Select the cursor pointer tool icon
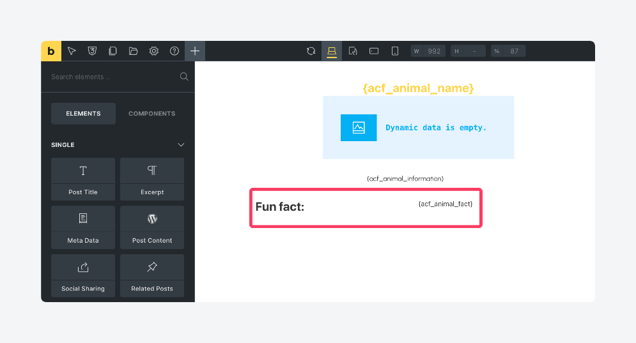 (72, 51)
